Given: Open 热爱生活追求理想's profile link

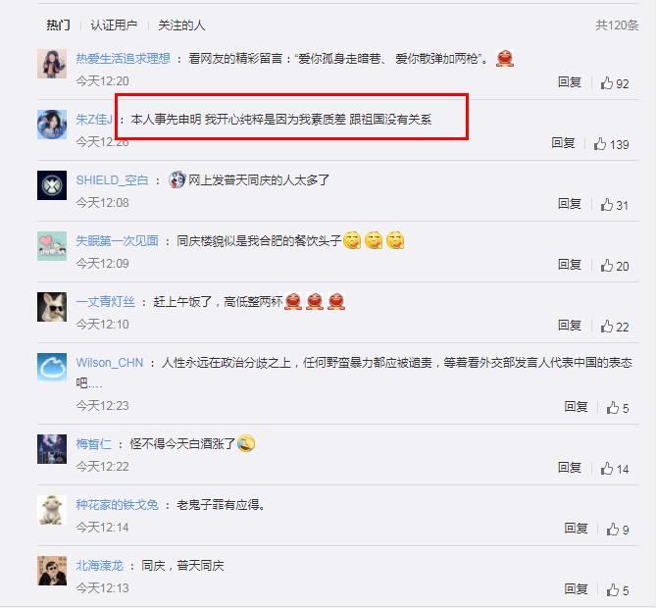Looking at the screenshot, I should [123, 58].
